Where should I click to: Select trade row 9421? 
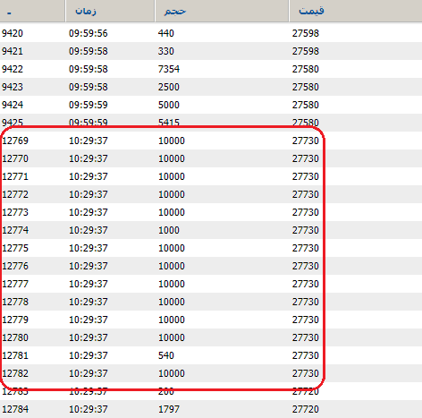click(x=211, y=51)
